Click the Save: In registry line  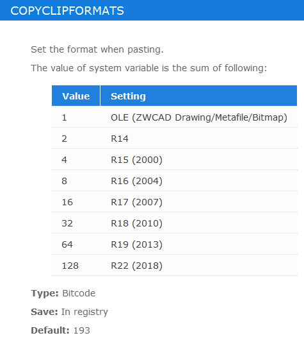coord(69,312)
